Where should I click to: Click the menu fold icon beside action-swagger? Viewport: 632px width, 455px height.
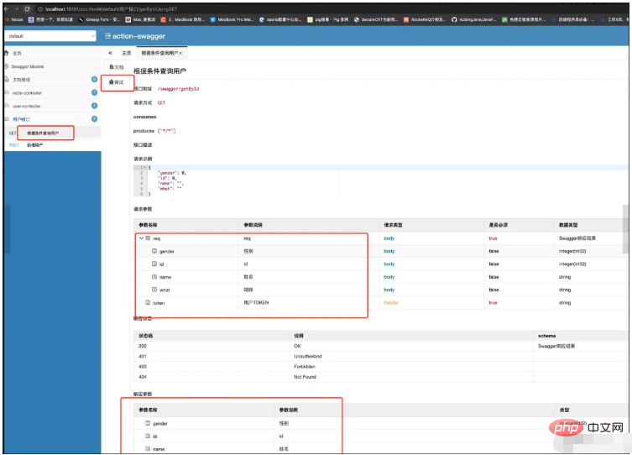107,36
